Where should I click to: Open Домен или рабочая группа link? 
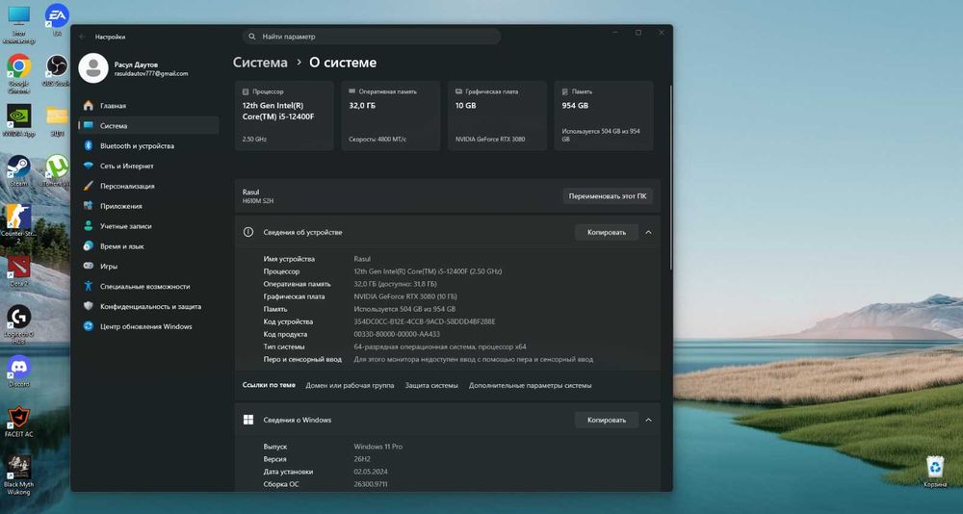[351, 386]
